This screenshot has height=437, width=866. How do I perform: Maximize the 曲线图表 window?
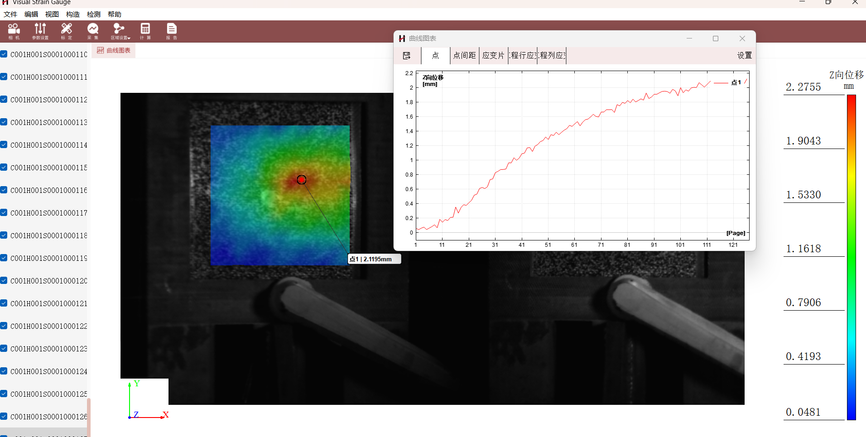coord(716,38)
